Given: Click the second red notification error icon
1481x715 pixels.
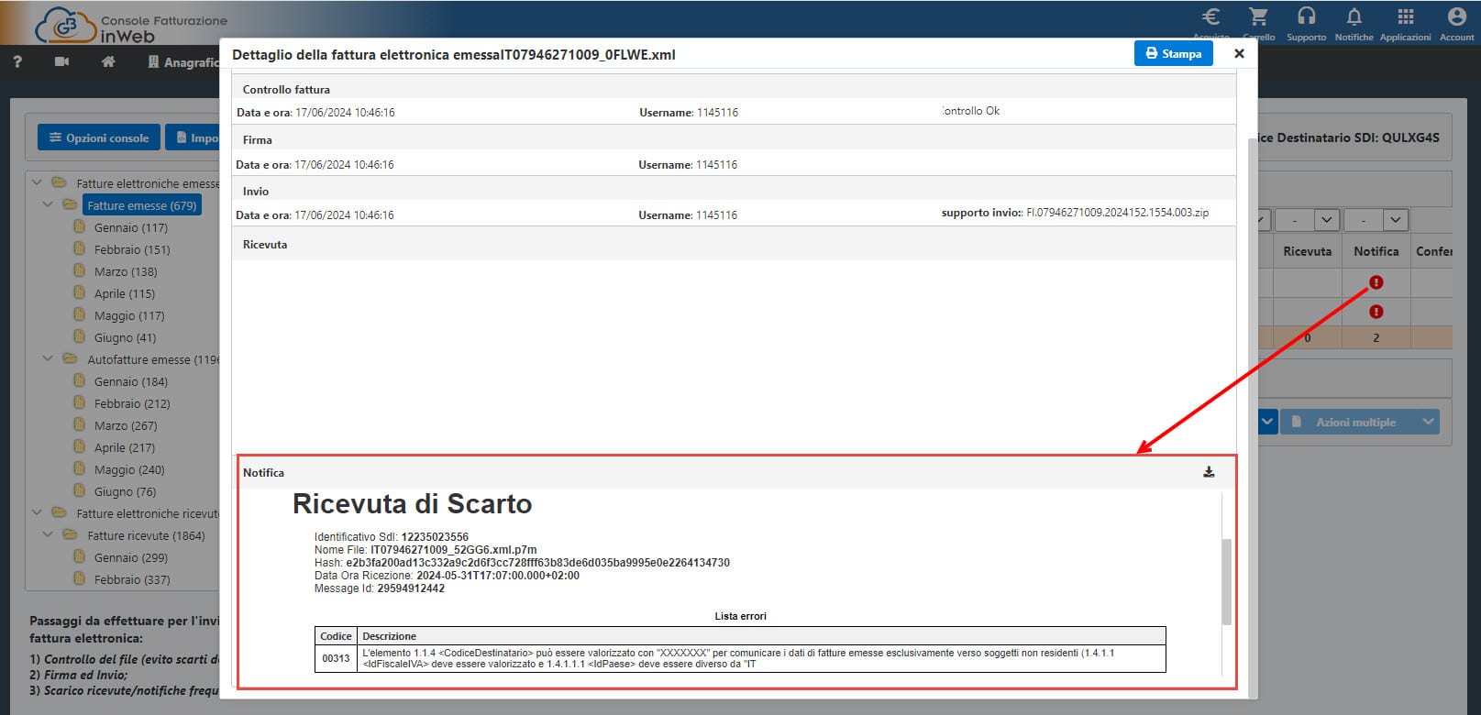Looking at the screenshot, I should coord(1376,312).
